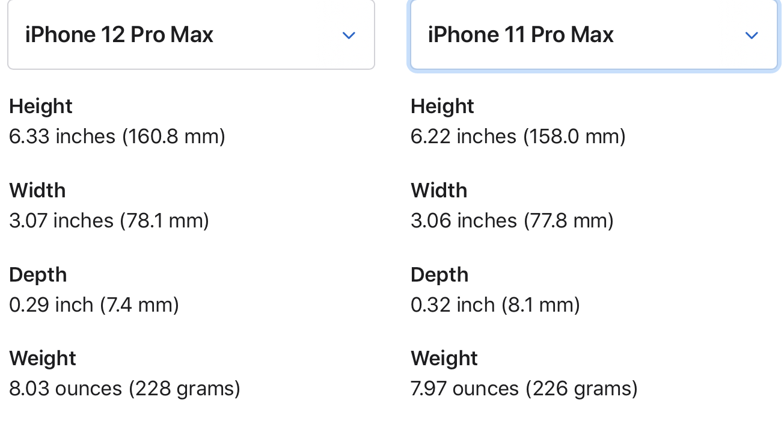Click chevron arrow beside iPhone 12 Pro Max

(x=349, y=35)
